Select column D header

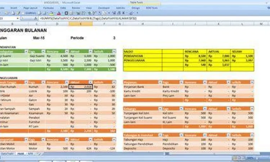tap(57, 23)
